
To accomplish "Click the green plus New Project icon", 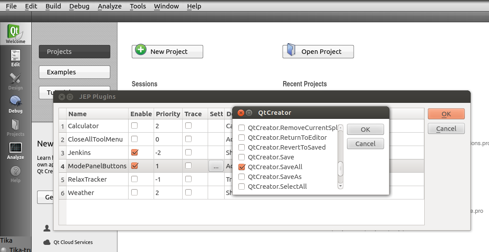I will [x=141, y=49].
